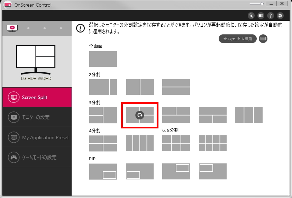Select 3-split three vertical columns layout

[x=249, y=115]
